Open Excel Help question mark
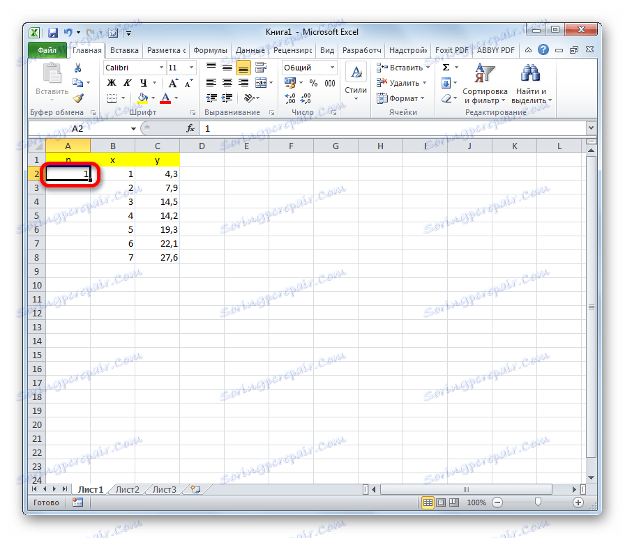This screenshot has width=625, height=538. click(x=543, y=49)
